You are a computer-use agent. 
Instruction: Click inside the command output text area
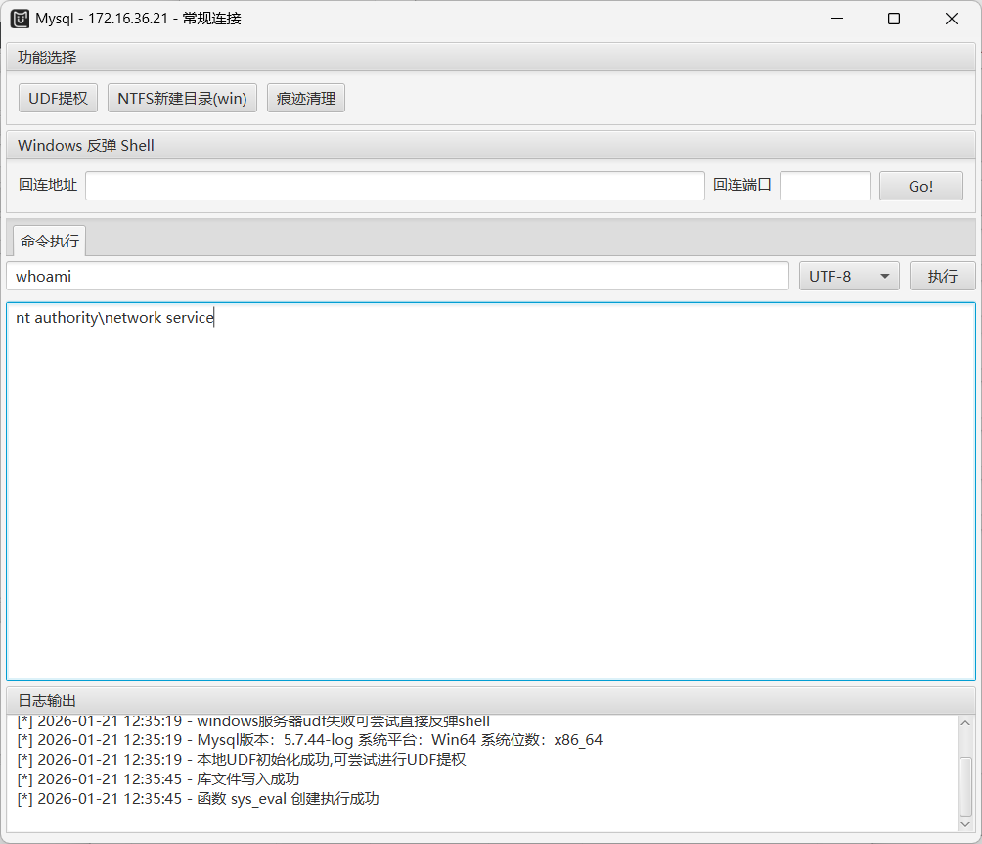click(490, 489)
